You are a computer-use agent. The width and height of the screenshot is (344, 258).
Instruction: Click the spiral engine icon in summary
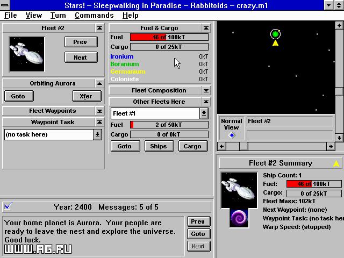click(x=238, y=219)
